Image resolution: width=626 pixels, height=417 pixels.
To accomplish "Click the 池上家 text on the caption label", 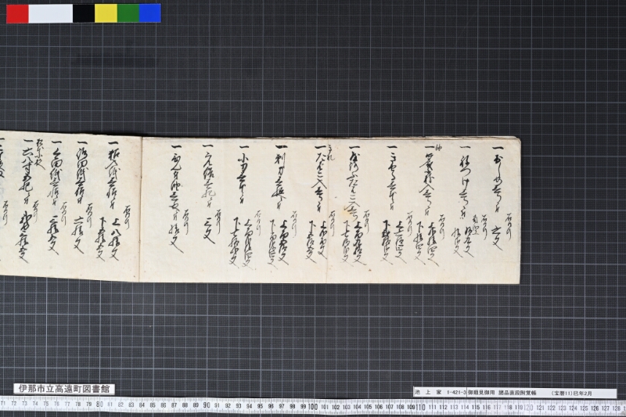I will [x=428, y=393].
